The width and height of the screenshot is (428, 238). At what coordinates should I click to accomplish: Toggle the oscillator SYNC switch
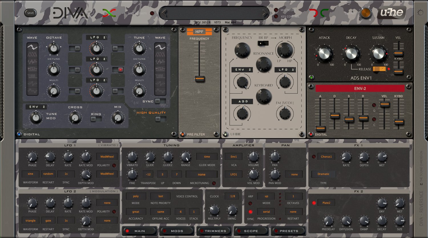(x=160, y=101)
